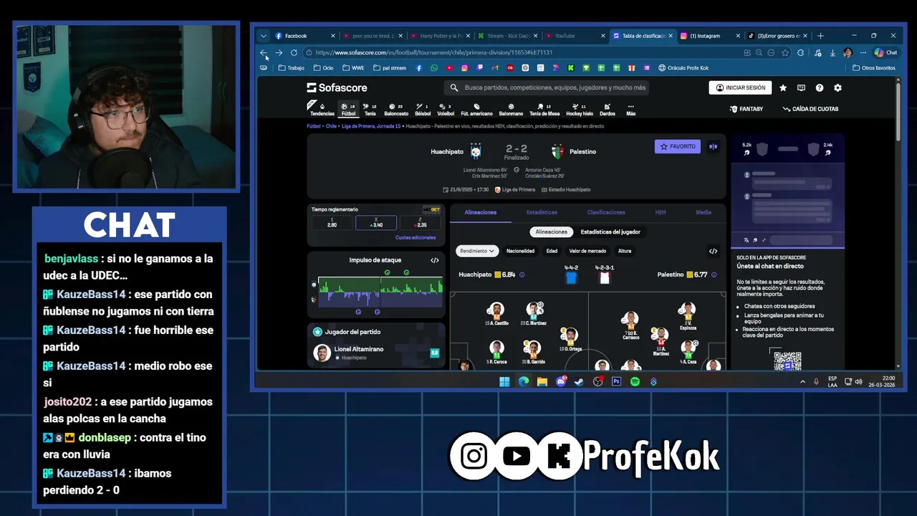The height and width of the screenshot is (516, 917).
Task: Click the compare icon next to FAVORITO
Action: 713,146
